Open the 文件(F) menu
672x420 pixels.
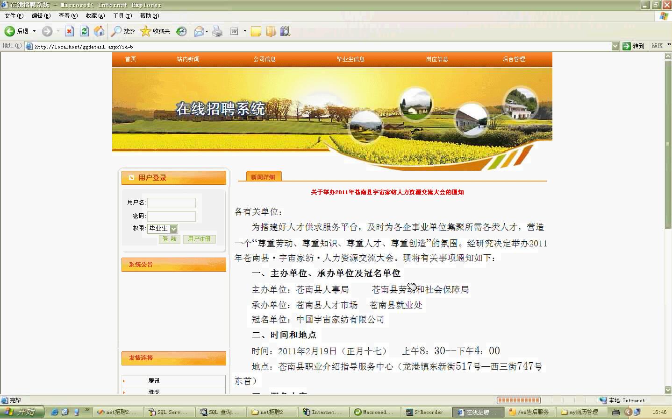pyautogui.click(x=14, y=16)
